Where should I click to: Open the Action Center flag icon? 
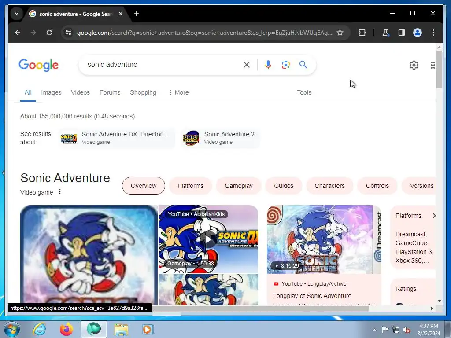pyautogui.click(x=385, y=329)
